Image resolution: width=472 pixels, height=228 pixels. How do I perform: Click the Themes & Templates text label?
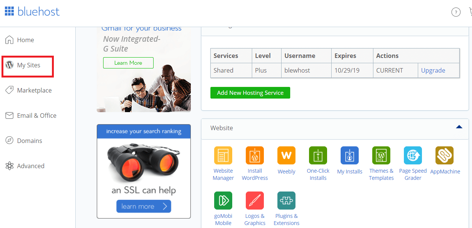(381, 174)
